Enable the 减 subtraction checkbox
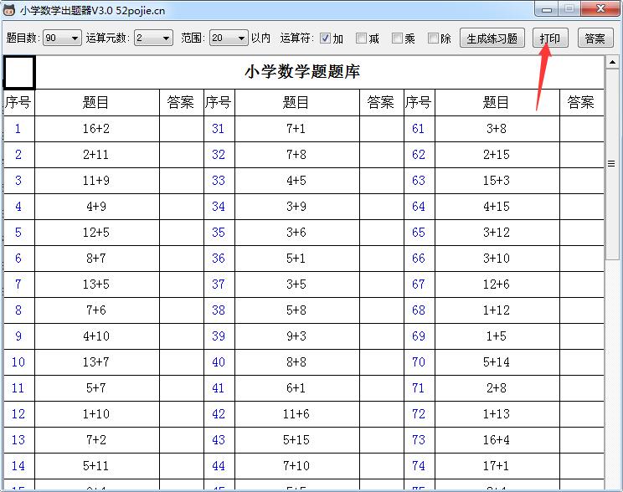 tap(361, 38)
